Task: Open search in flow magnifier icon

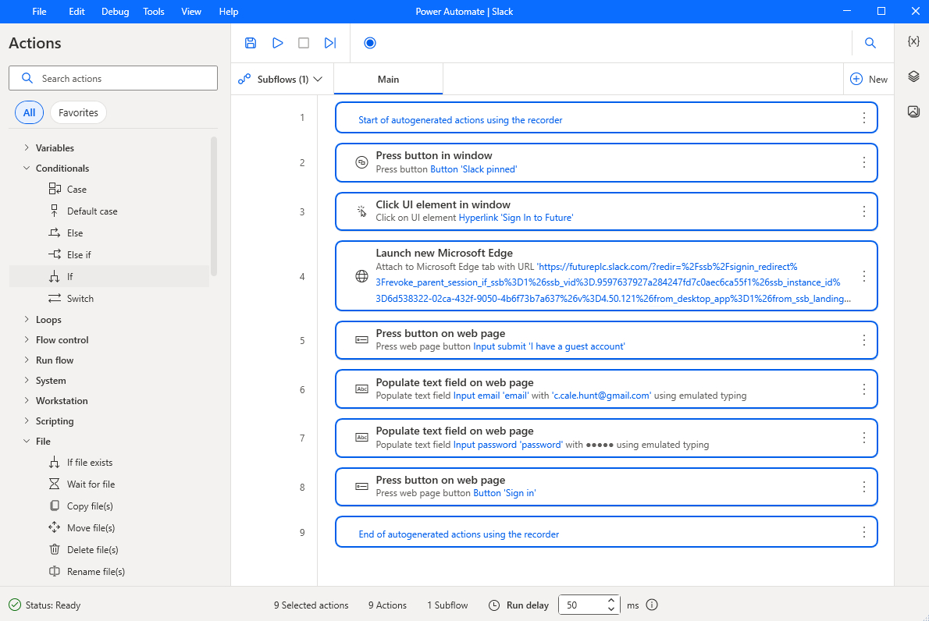Action: (870, 43)
